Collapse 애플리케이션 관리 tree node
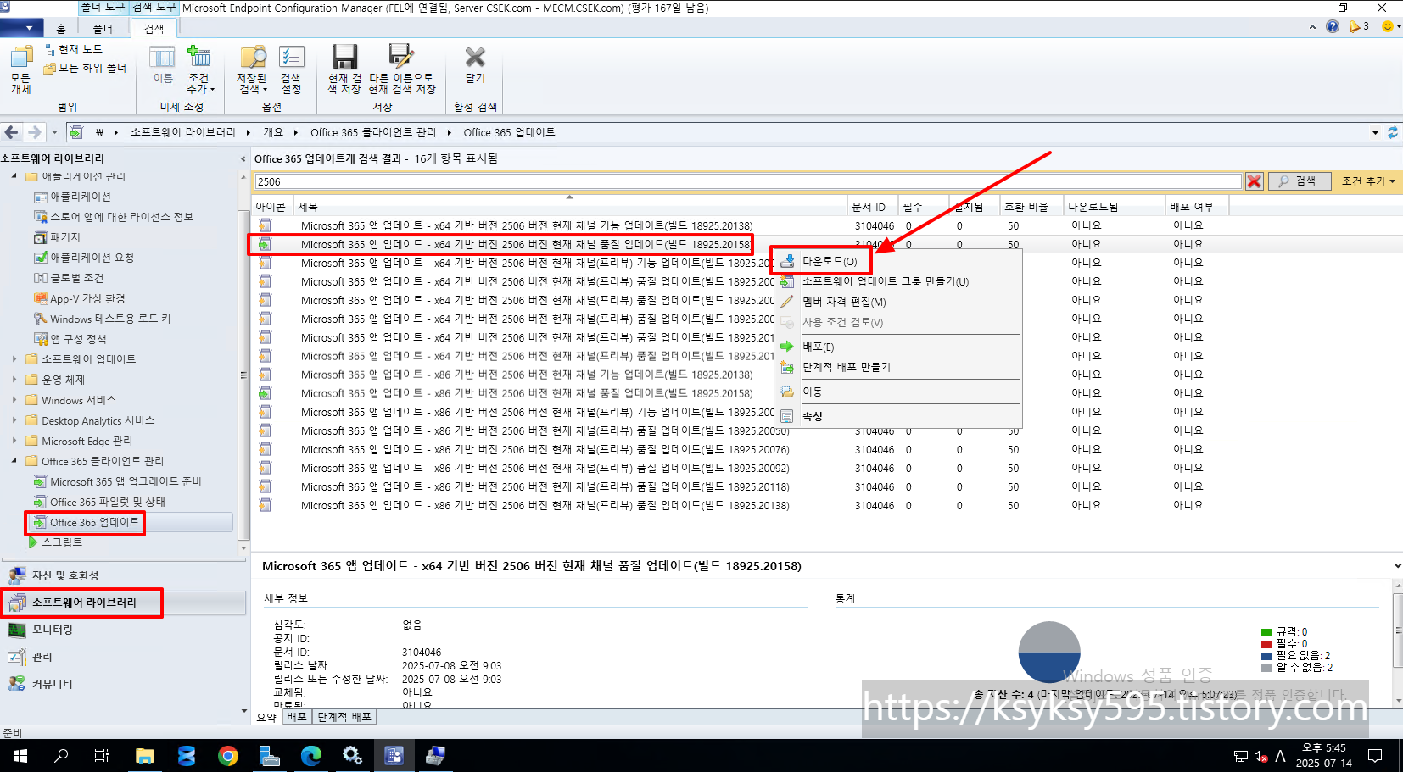1403x772 pixels. [14, 176]
